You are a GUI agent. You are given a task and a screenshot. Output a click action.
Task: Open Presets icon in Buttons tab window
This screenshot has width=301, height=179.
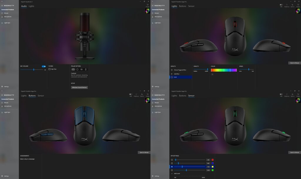coord(148,95)
